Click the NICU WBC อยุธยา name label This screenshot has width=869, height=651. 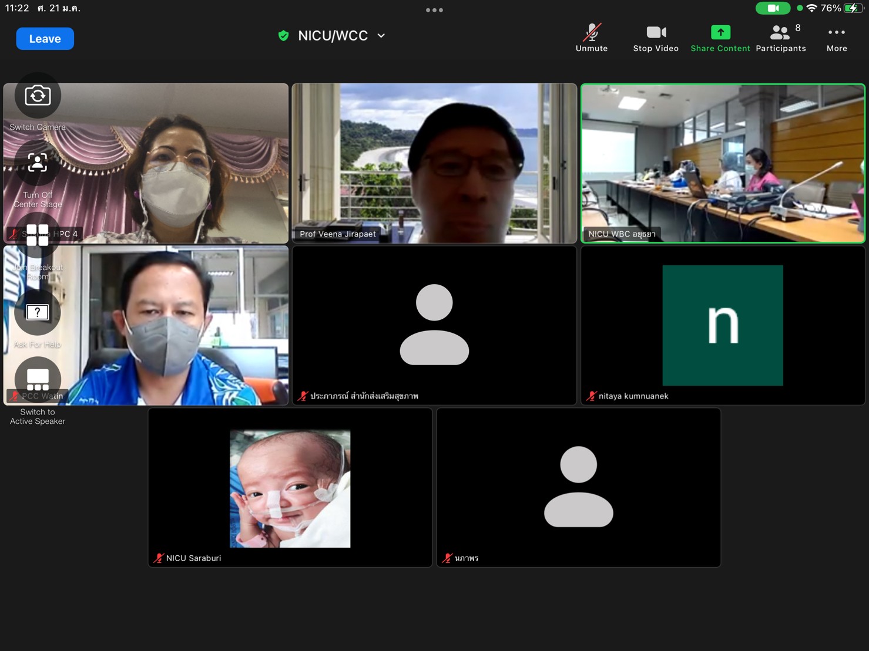pos(622,234)
